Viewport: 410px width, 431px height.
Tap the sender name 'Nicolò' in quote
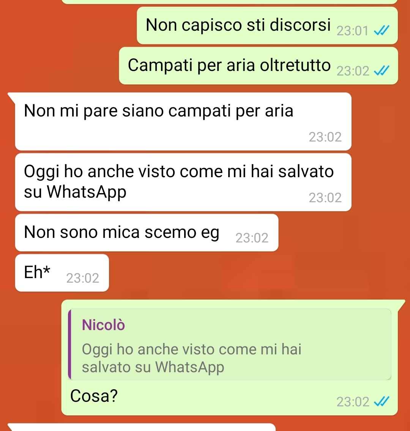tap(103, 325)
